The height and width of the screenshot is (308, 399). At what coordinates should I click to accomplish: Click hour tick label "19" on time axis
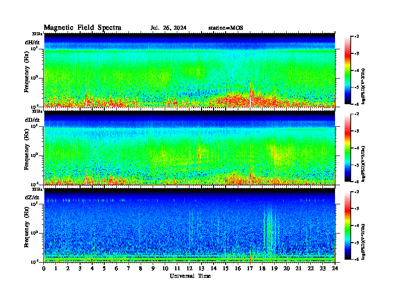coord(274,268)
